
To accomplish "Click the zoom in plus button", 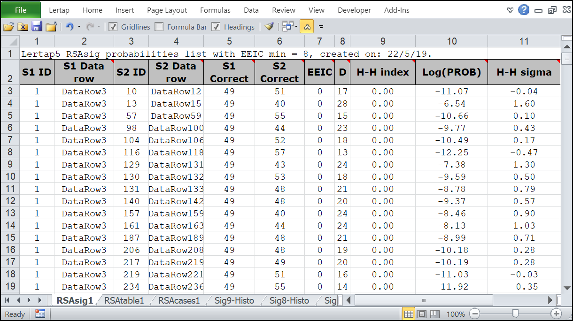I will pyautogui.click(x=557, y=314).
